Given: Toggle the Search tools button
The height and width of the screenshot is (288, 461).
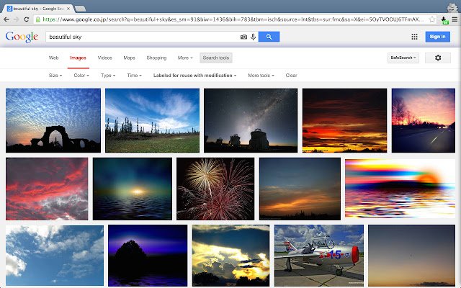Looking at the screenshot, I should [x=216, y=58].
